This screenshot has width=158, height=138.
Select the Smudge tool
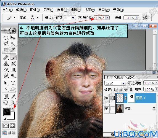pyautogui.click(x=6, y=75)
